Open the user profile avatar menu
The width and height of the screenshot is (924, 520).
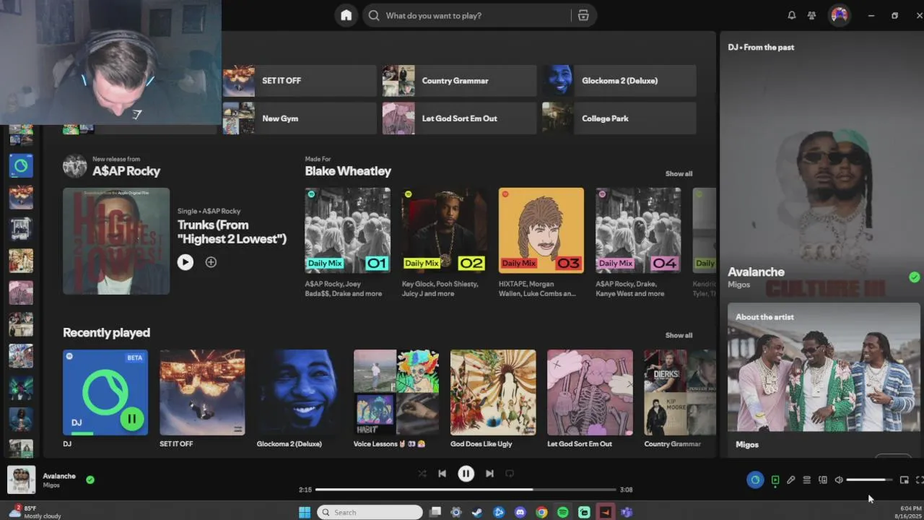coord(839,15)
